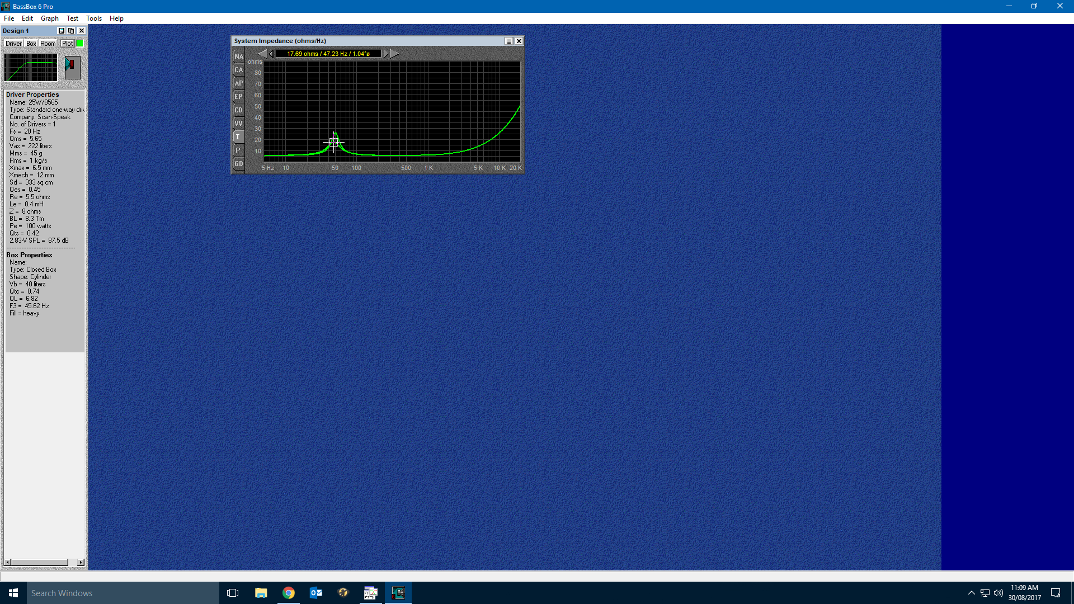Select the EP graph button
The height and width of the screenshot is (604, 1074).
pyautogui.click(x=239, y=97)
